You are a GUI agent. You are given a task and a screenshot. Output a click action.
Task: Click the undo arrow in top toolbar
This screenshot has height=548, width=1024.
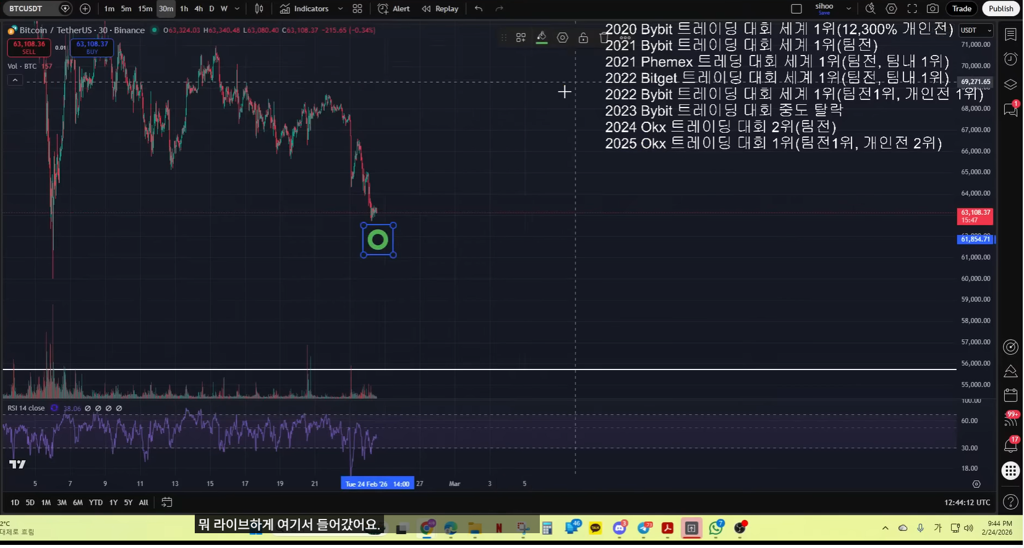pyautogui.click(x=479, y=9)
